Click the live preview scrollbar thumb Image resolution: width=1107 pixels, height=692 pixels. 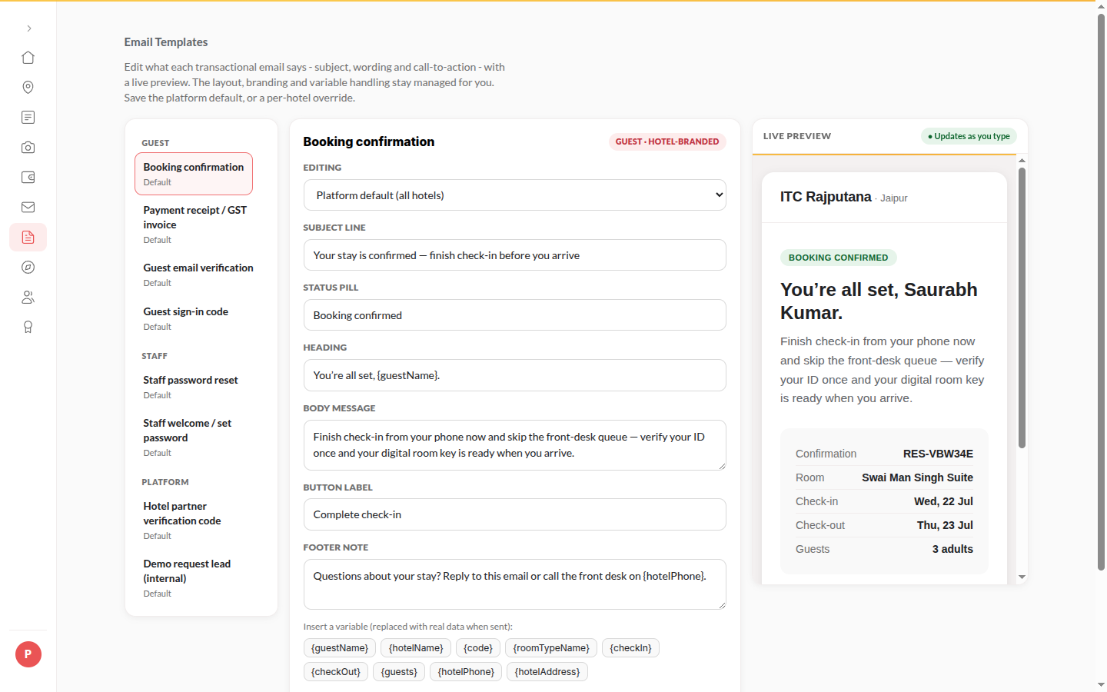[1022, 308]
